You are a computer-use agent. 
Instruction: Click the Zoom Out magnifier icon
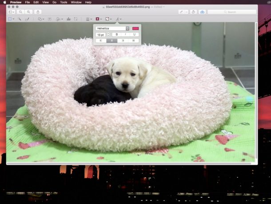(x=21, y=12)
